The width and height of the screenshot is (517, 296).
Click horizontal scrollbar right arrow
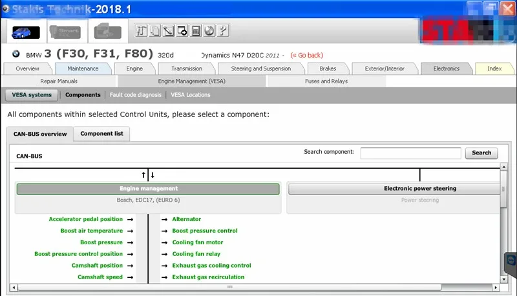496,288
